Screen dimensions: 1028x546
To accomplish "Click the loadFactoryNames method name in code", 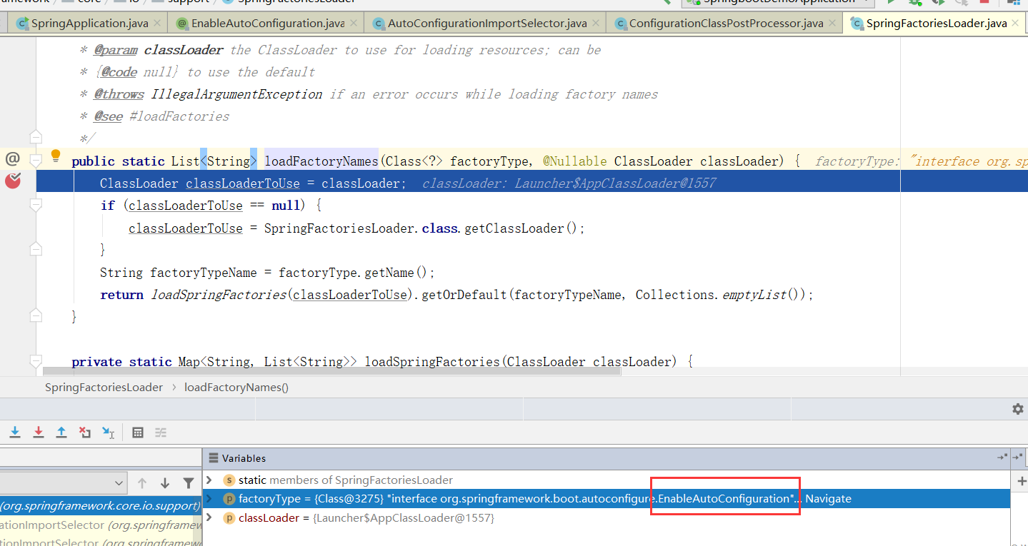I will point(321,161).
